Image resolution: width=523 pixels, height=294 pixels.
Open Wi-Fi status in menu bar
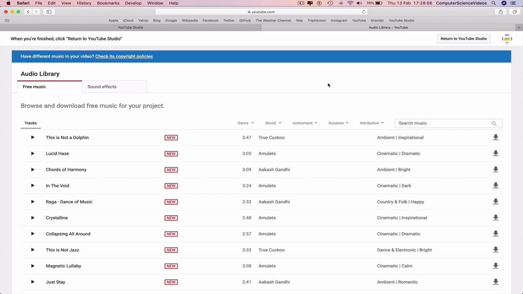point(350,3)
